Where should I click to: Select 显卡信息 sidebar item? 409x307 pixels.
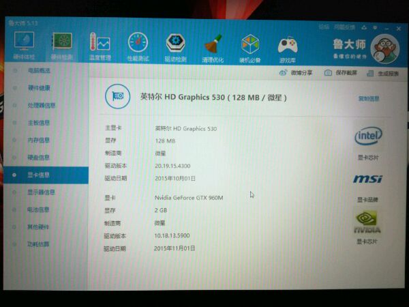(46, 175)
